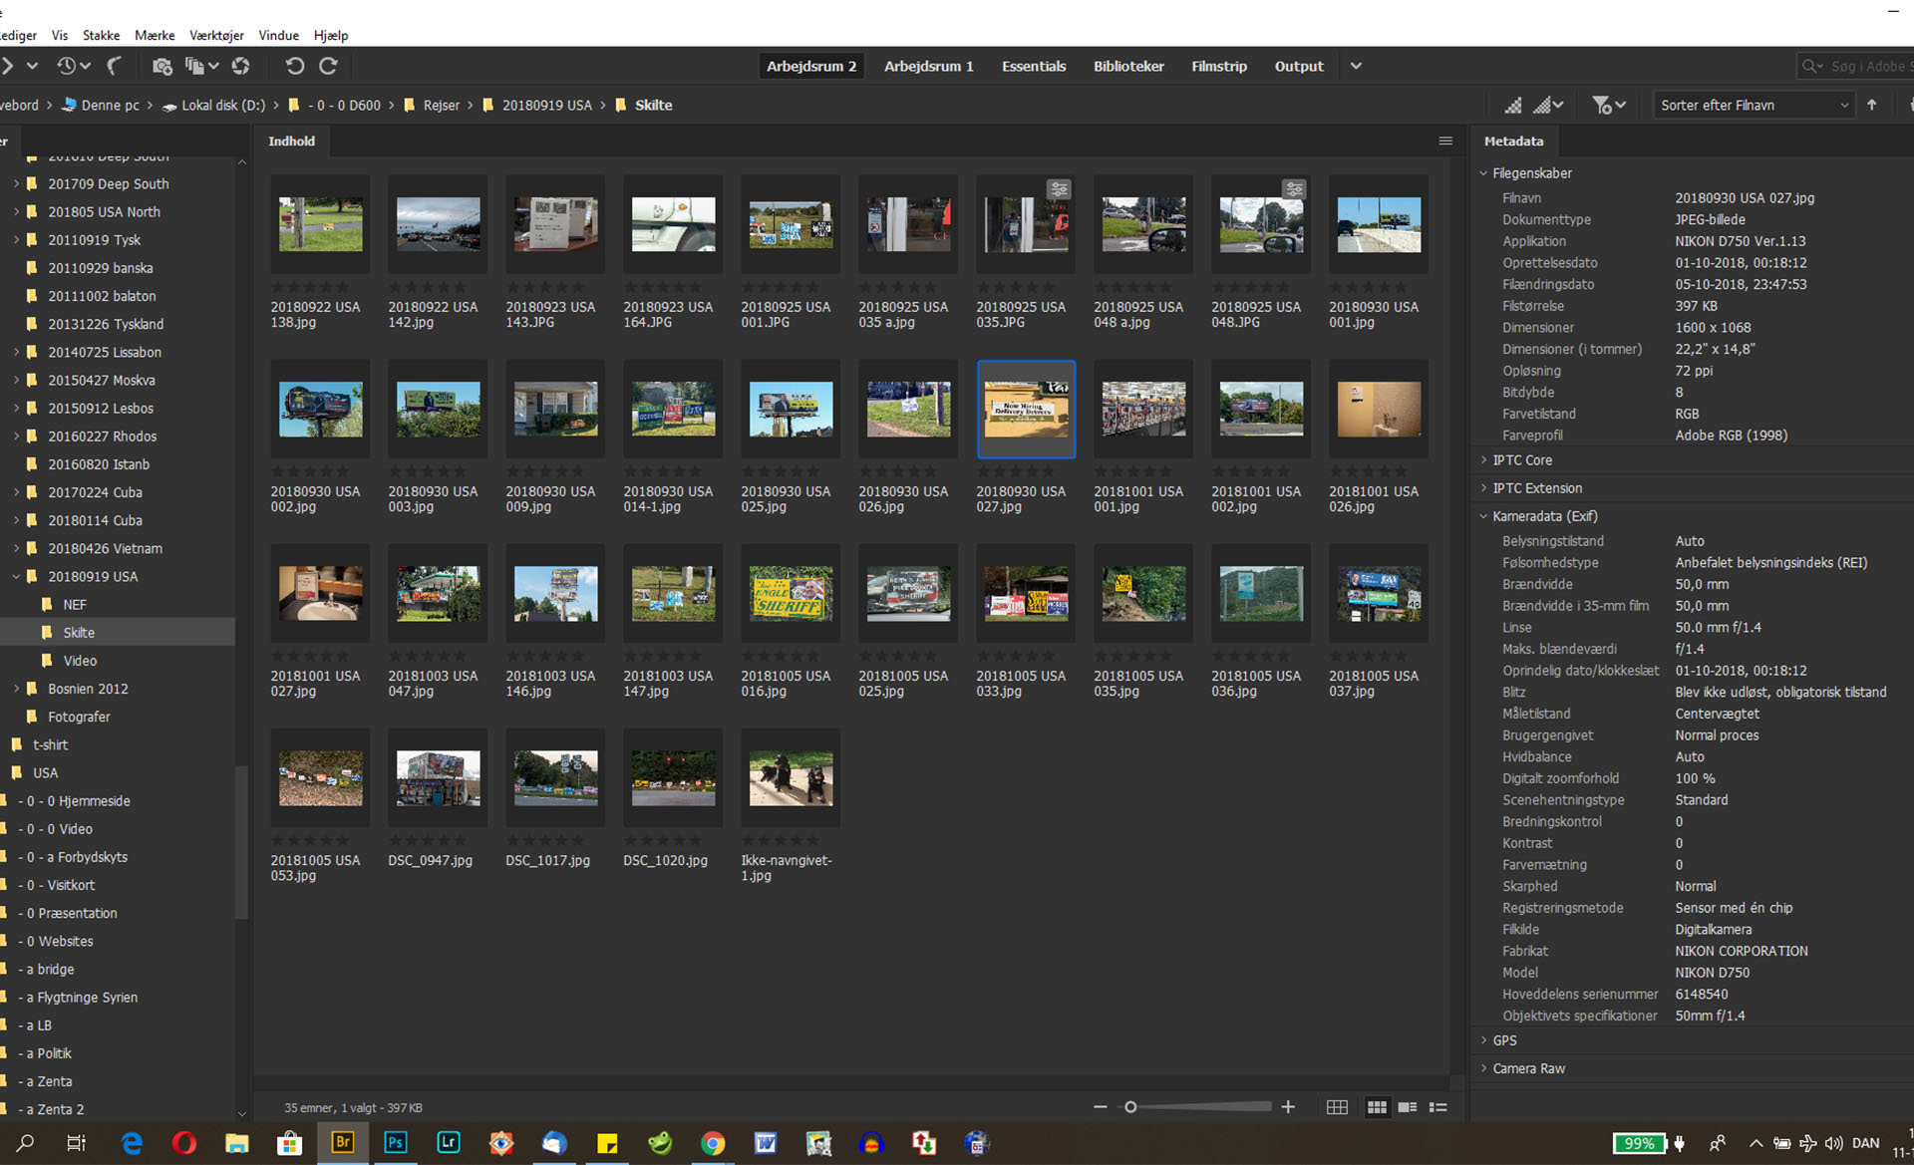Viewport: 1914px width, 1165px height.
Task: Lock the thumbnail grid icon
Action: pyautogui.click(x=1337, y=1107)
